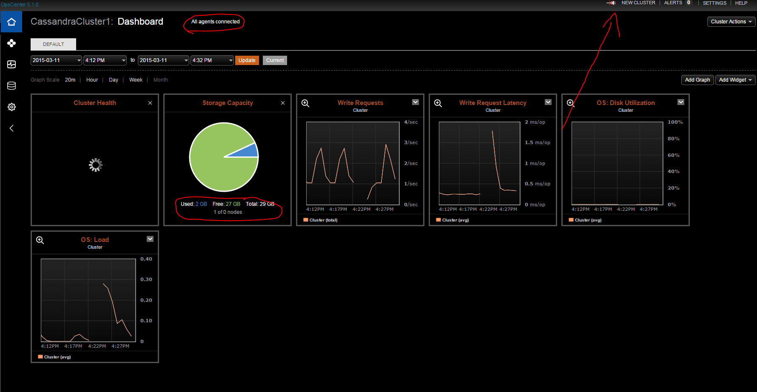Click the Current time button

(275, 60)
